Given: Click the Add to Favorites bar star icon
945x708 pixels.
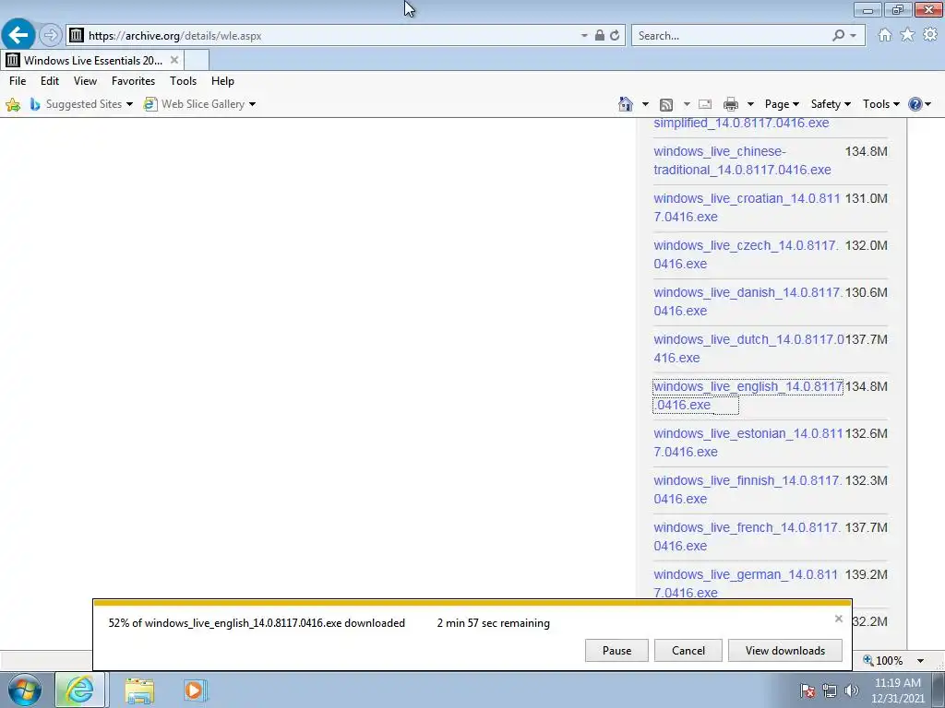Looking at the screenshot, I should pyautogui.click(x=13, y=105).
